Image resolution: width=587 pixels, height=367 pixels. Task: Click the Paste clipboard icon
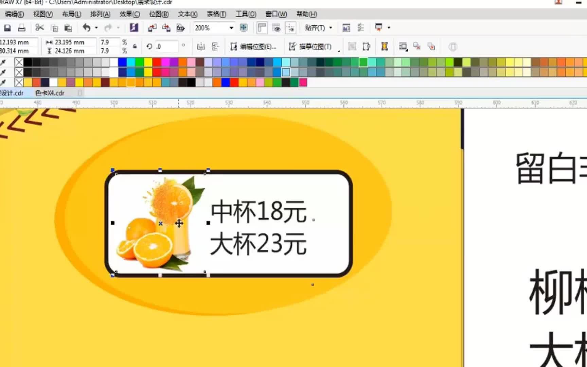[x=68, y=28]
